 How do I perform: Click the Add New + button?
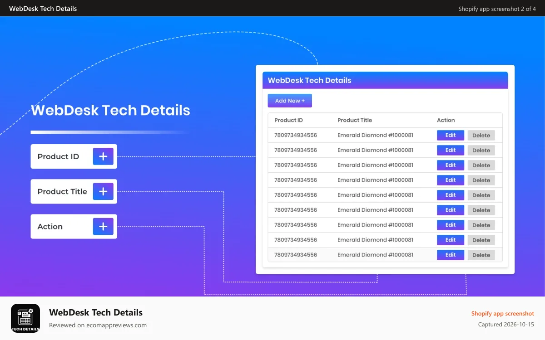[290, 101]
